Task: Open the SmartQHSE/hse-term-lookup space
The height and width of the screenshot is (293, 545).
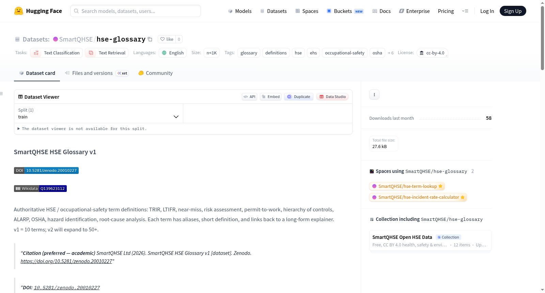Action: coord(407,186)
